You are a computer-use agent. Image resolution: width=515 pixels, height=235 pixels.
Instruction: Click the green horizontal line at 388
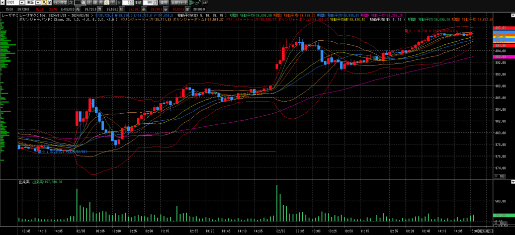[x=352, y=86]
